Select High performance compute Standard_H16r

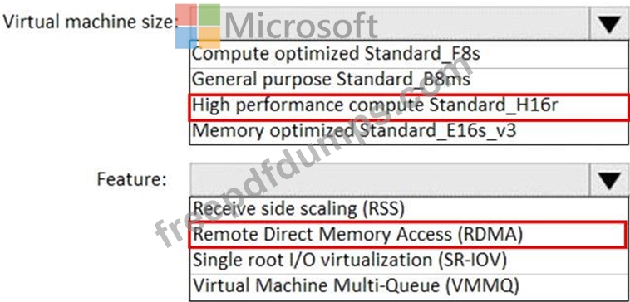(x=408, y=107)
